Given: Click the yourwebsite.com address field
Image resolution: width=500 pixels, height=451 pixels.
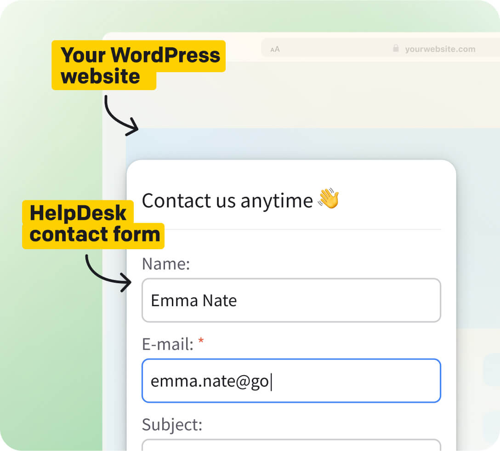Looking at the screenshot, I should 439,49.
